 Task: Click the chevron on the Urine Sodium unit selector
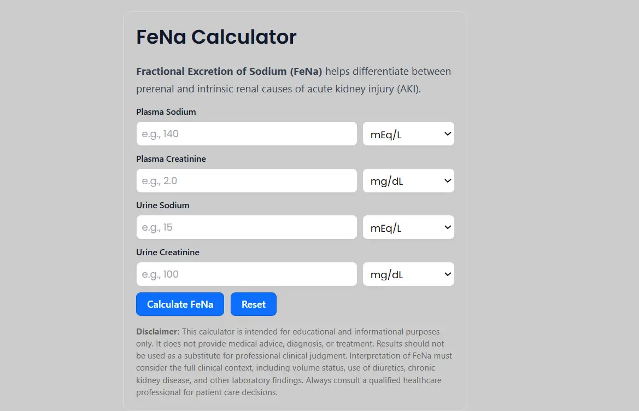pos(448,227)
